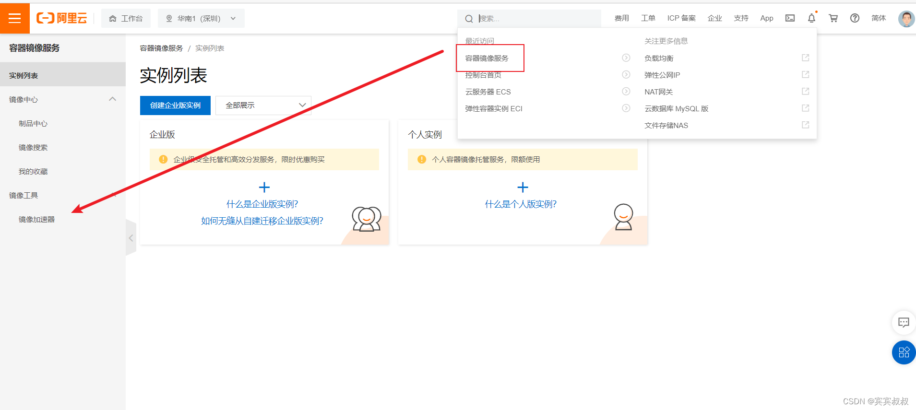This screenshot has width=916, height=410.
Task: Open the orange hamburger menu
Action: coord(15,18)
